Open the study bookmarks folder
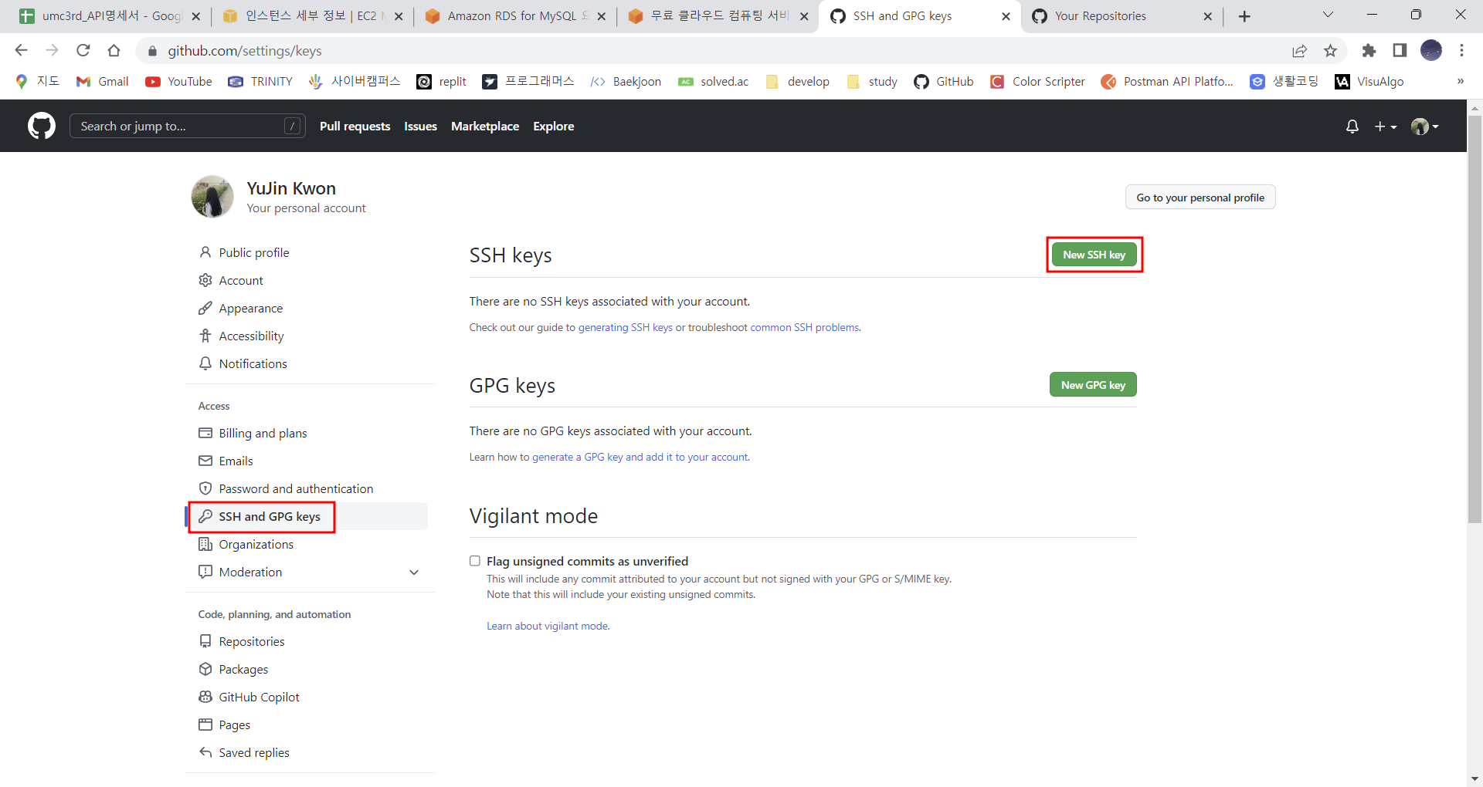 click(x=872, y=82)
